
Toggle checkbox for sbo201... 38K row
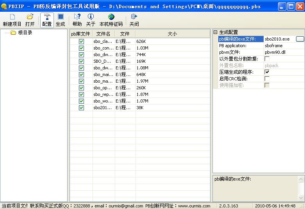pyautogui.click(x=81, y=108)
